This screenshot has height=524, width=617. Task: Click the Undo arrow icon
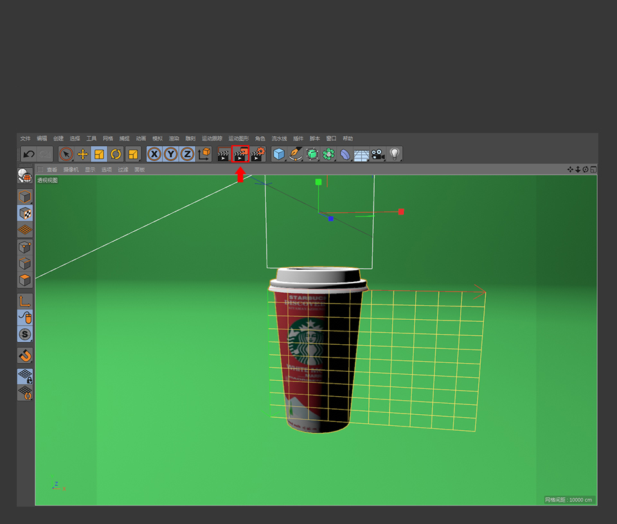coord(29,154)
